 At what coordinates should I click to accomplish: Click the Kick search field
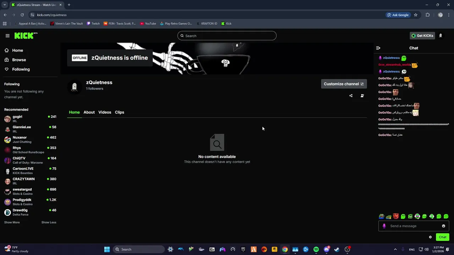click(227, 36)
